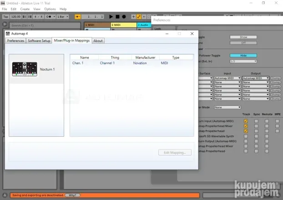
Task: Click the Off sync toggle button
Action: (243, 43)
